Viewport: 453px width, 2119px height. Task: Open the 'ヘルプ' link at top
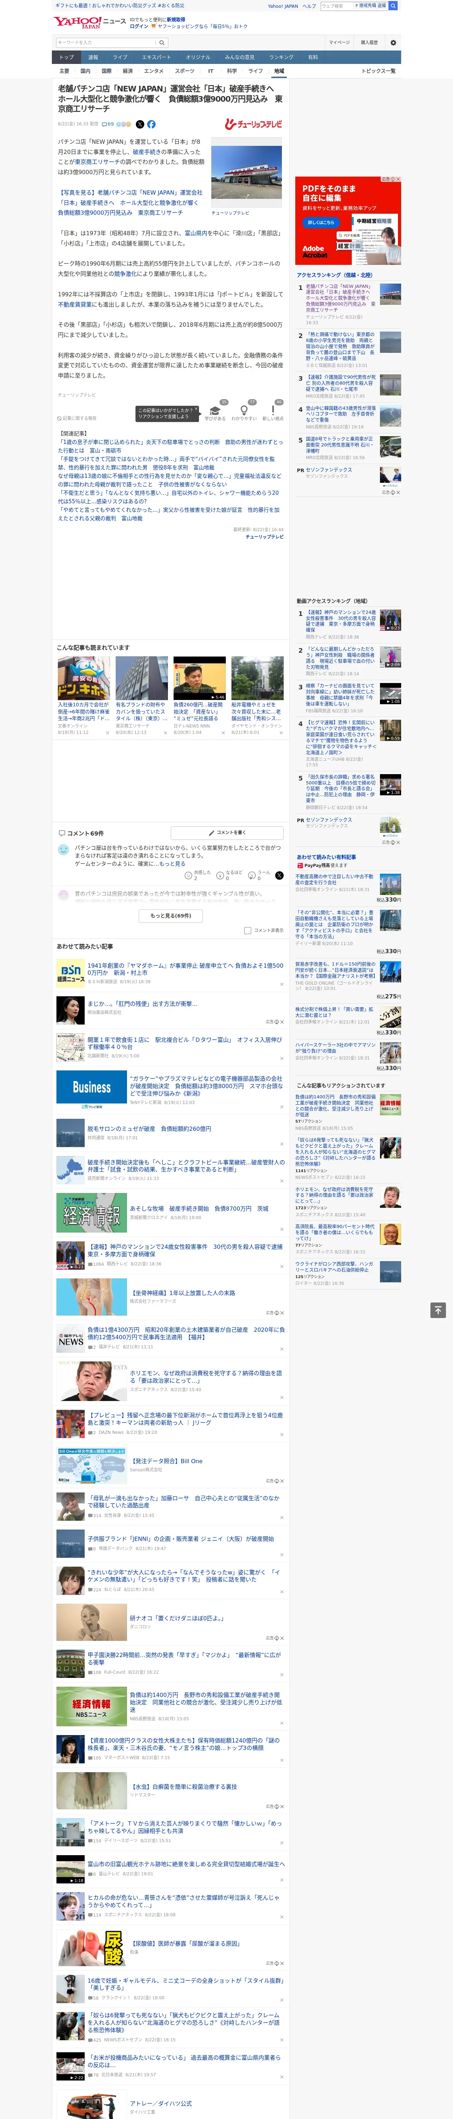(x=308, y=6)
